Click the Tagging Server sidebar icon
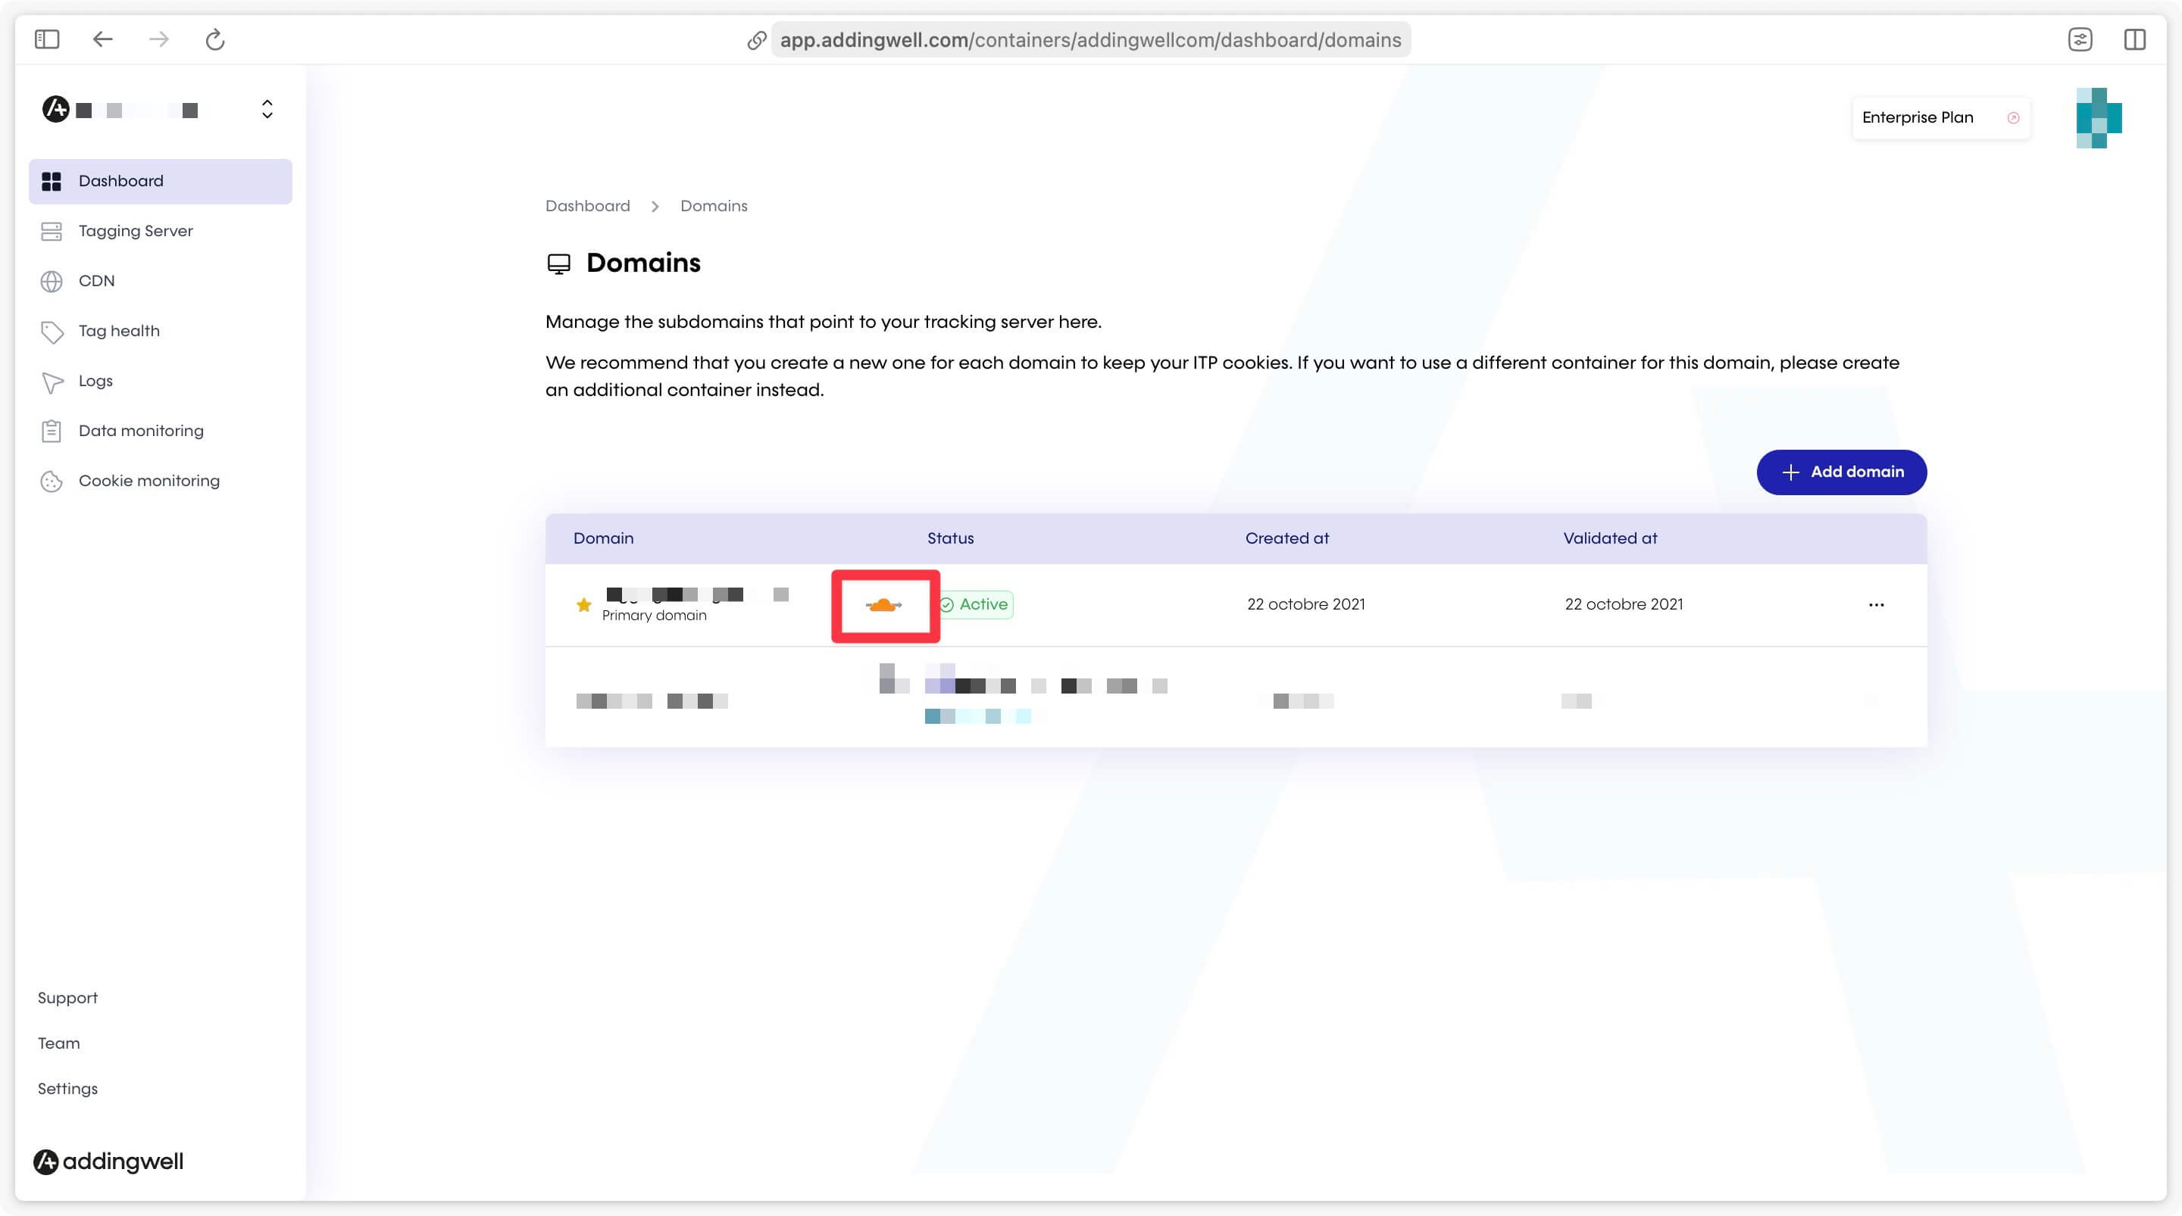 [52, 231]
